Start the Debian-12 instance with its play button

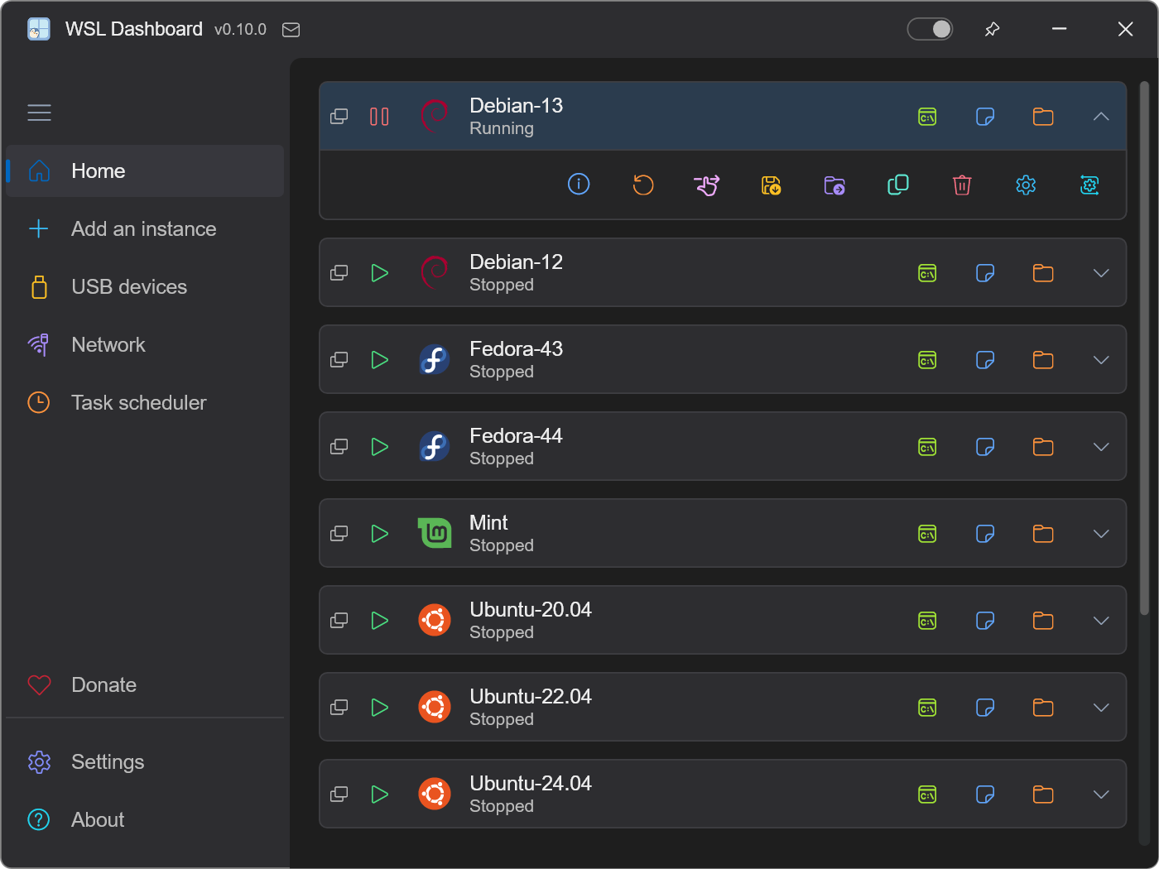[x=380, y=273]
